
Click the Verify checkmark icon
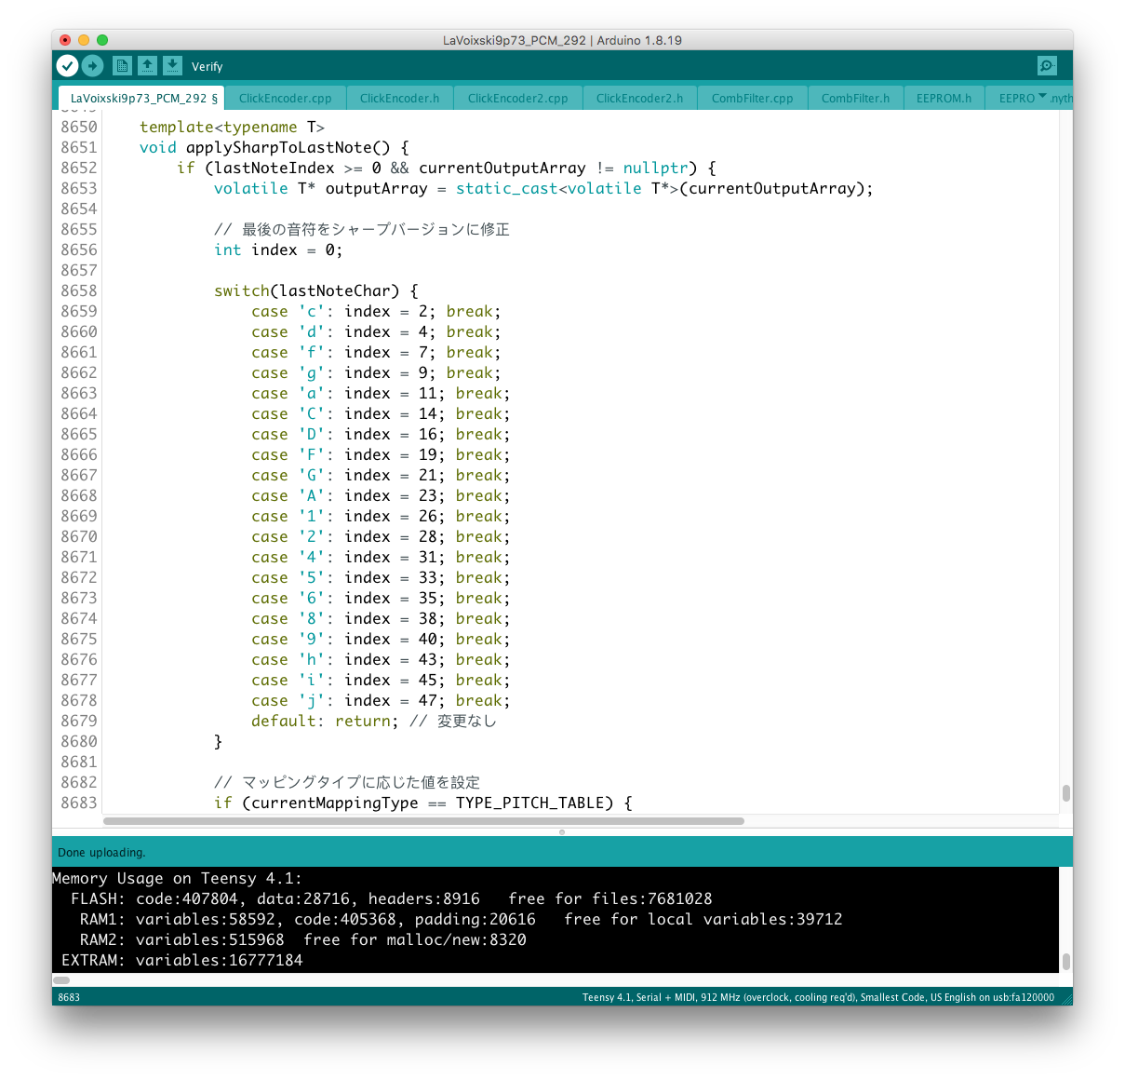(x=67, y=65)
